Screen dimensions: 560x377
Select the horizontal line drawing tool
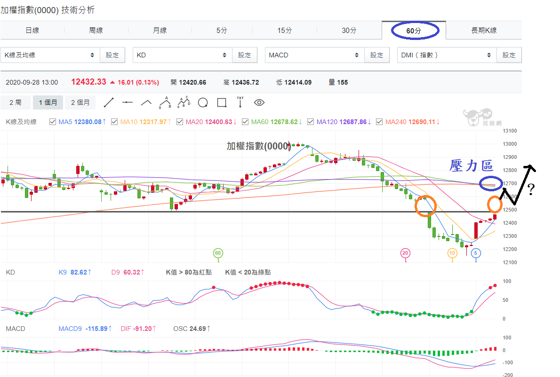pos(128,103)
